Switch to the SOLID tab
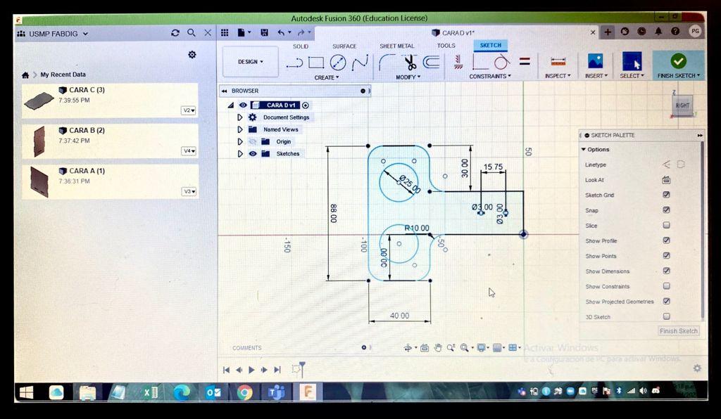 pyautogui.click(x=300, y=46)
